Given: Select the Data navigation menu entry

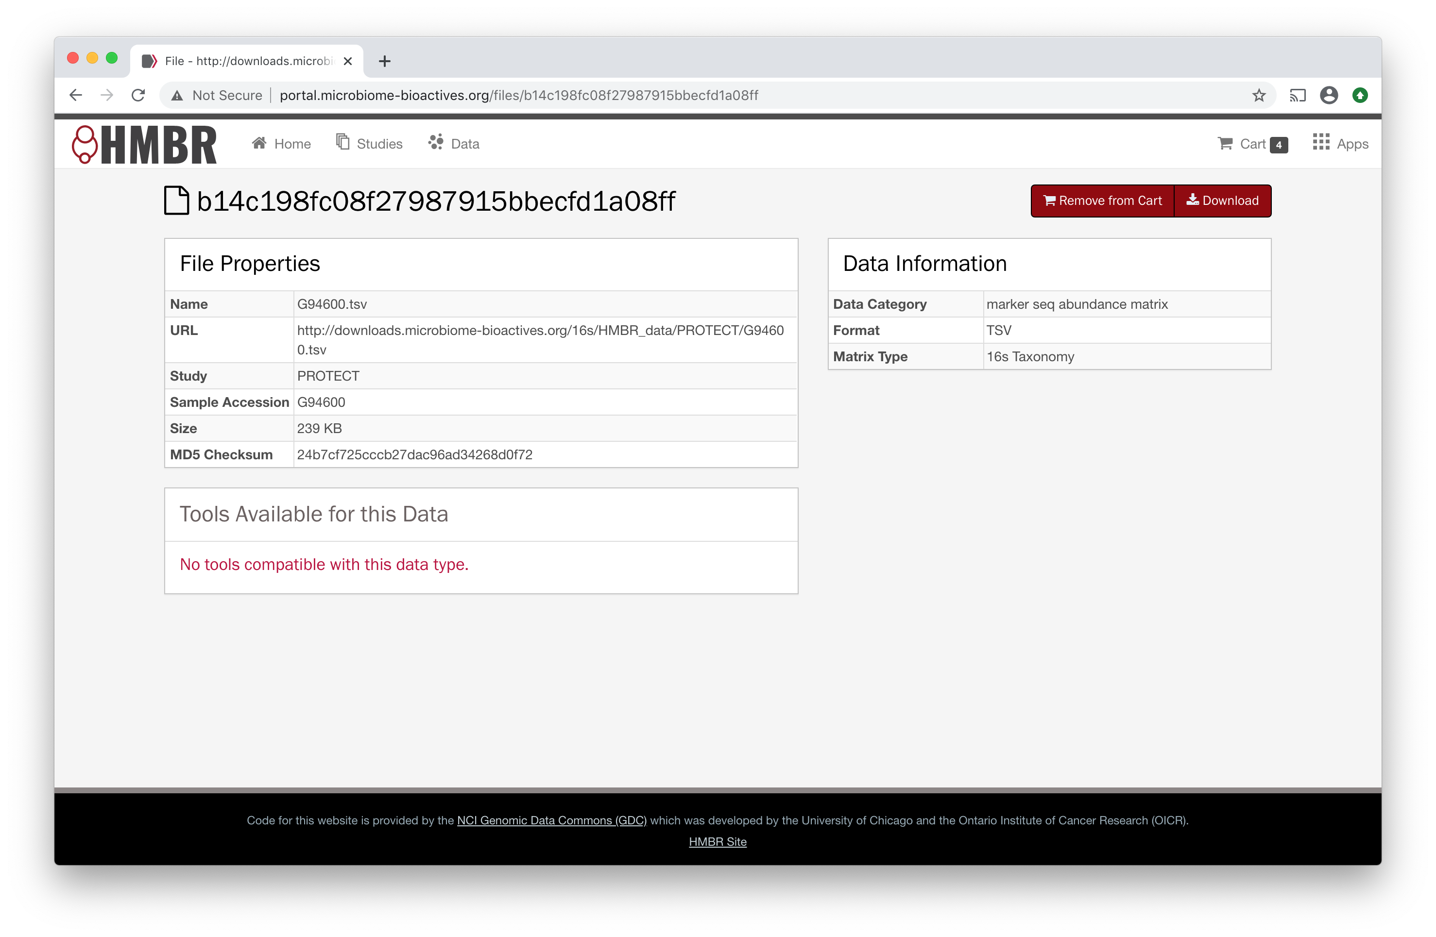Looking at the screenshot, I should click(x=465, y=144).
